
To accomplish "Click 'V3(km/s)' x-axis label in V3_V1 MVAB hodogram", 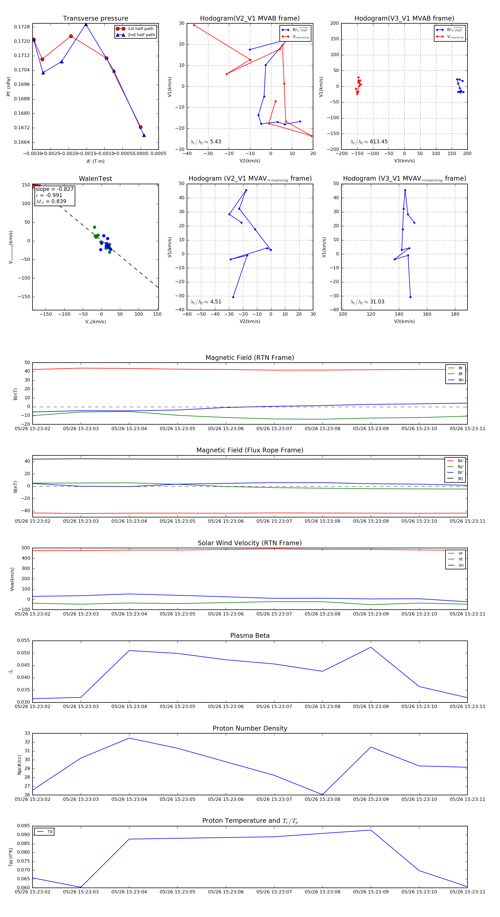I will point(404,161).
